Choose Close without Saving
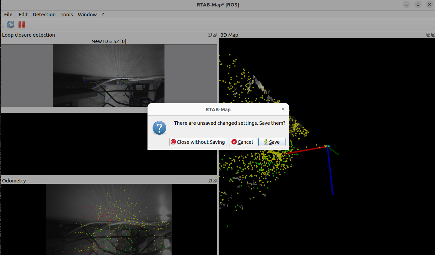This screenshot has width=435, height=255. coord(198,142)
